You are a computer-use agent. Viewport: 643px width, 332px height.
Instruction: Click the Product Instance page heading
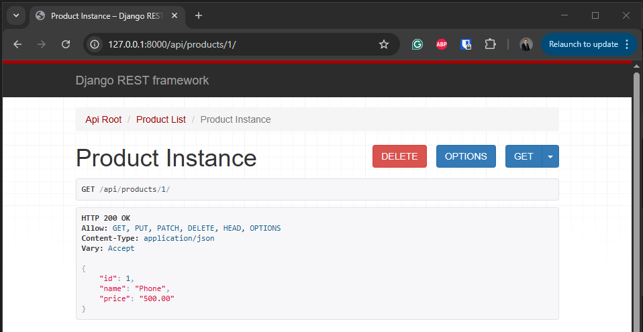[166, 158]
